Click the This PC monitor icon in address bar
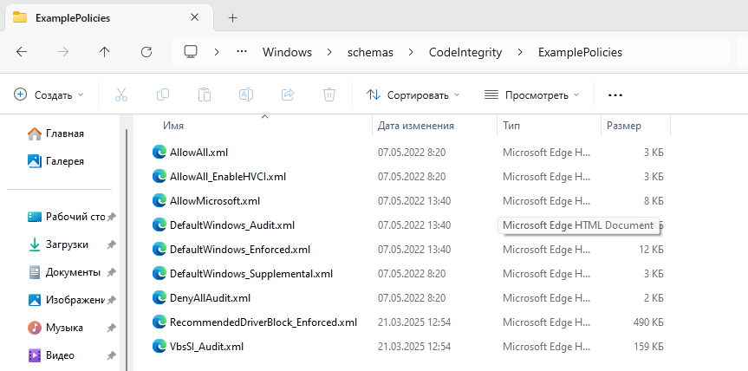 tap(191, 52)
